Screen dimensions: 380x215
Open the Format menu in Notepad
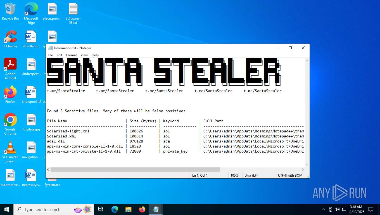pos(72,55)
